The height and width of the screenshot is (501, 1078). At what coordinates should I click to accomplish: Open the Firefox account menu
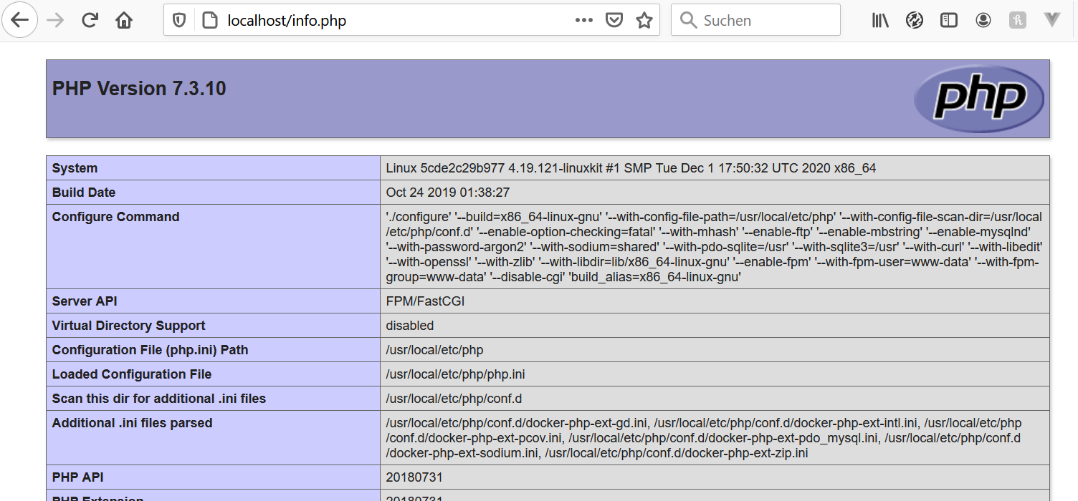(x=983, y=20)
